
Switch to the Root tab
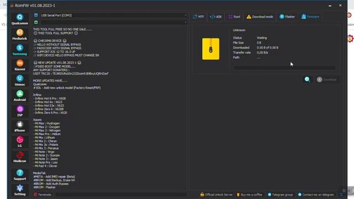pyautogui.click(x=234, y=17)
